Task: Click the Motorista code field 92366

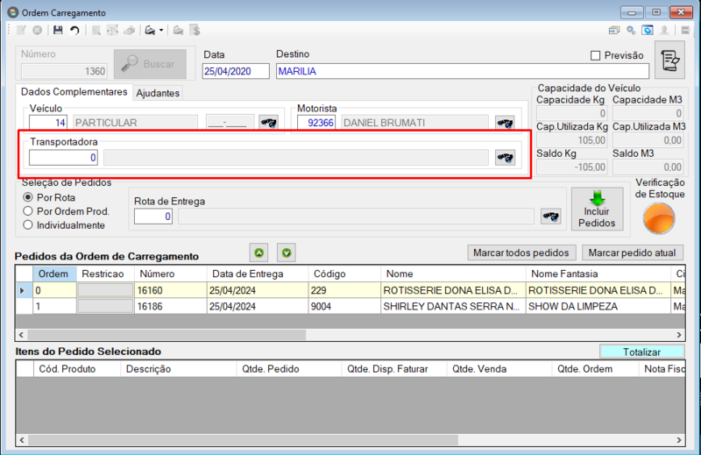Action: tap(316, 123)
